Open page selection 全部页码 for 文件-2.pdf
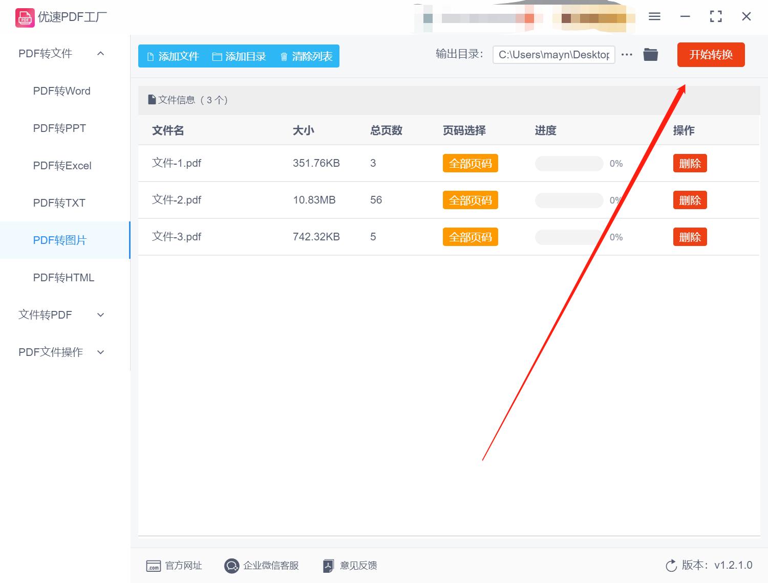The image size is (768, 583). 470,200
